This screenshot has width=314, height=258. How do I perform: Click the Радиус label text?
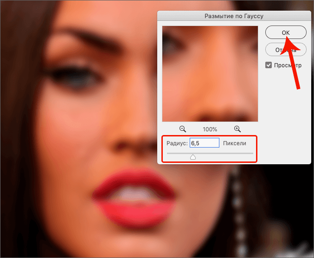(x=177, y=143)
